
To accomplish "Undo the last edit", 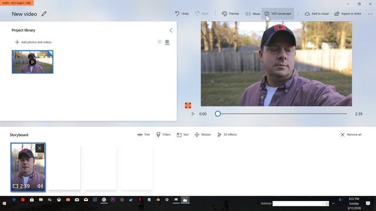I will pos(182,13).
